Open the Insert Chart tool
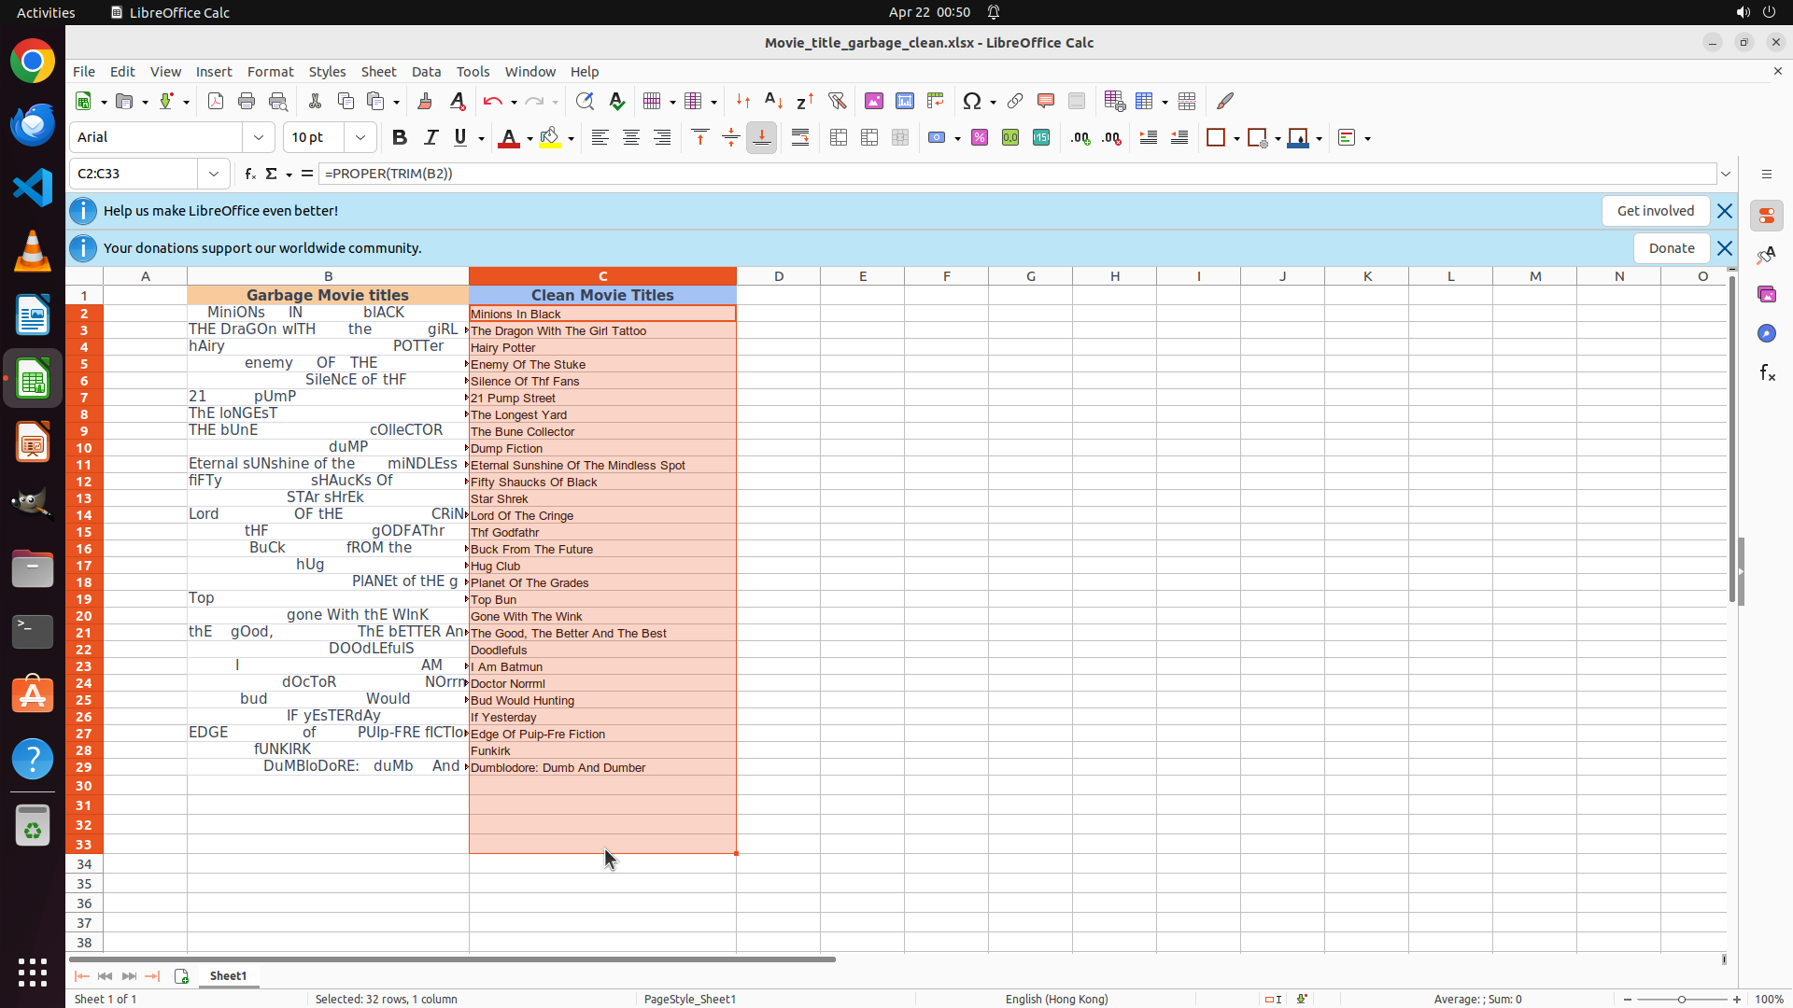The width and height of the screenshot is (1793, 1008). point(905,101)
